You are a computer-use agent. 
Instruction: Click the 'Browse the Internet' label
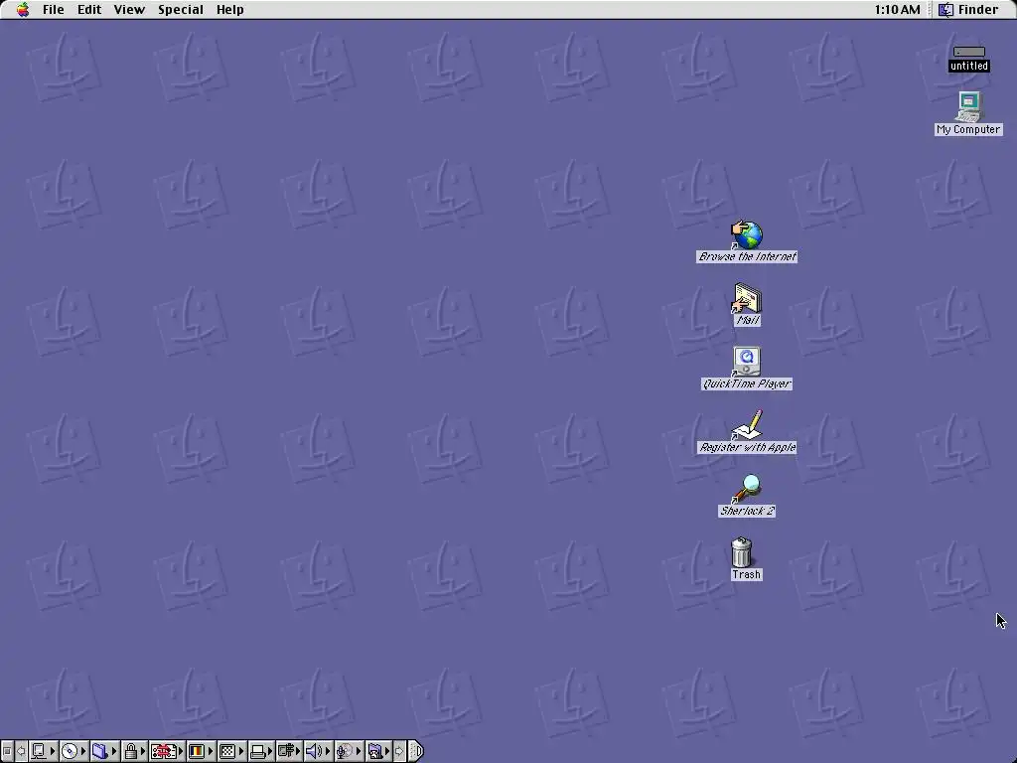[747, 256]
